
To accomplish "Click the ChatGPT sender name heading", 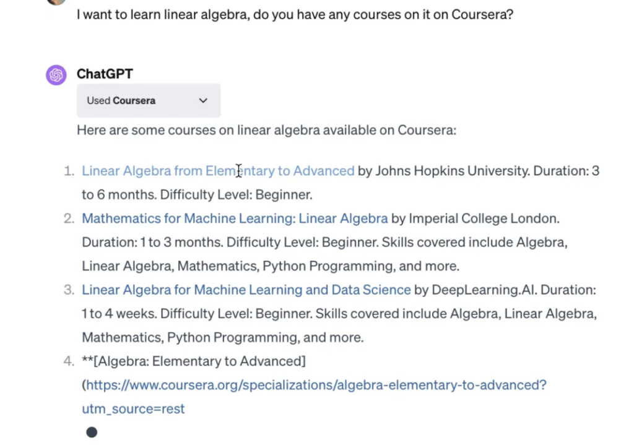I will point(105,74).
